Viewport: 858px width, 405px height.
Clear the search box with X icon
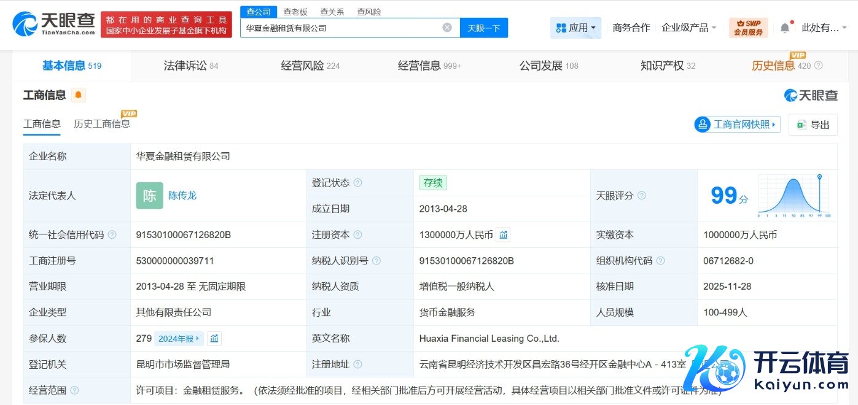click(447, 28)
